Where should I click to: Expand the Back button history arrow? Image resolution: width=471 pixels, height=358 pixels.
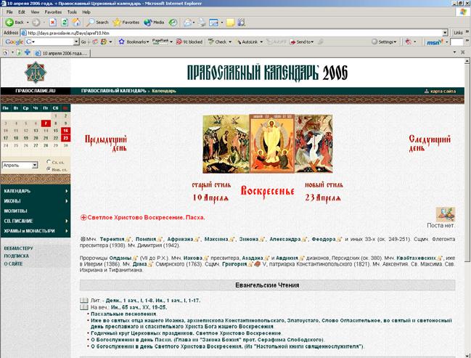pyautogui.click(x=28, y=23)
